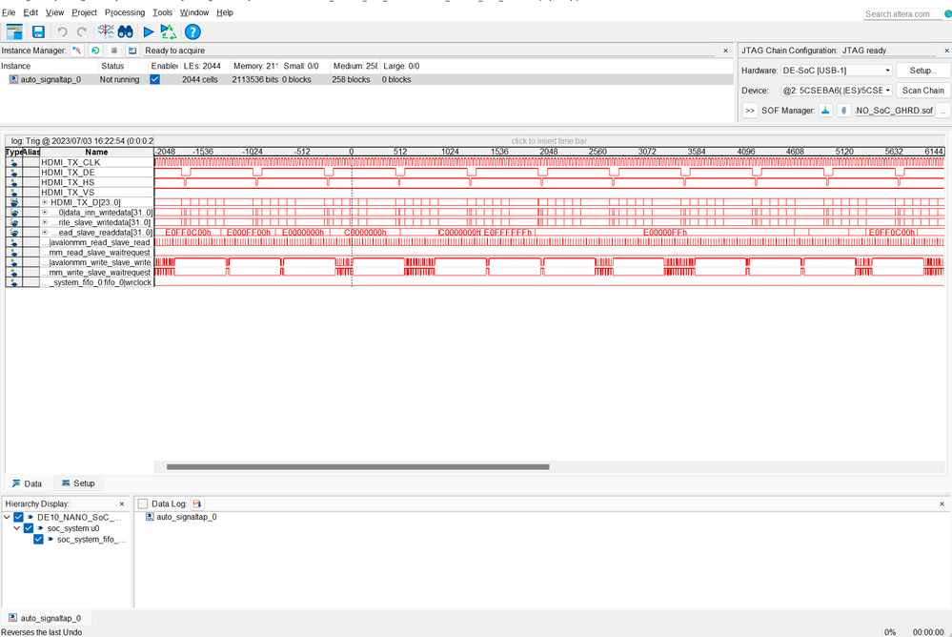Click the ... browse SOF file button
The width and height of the screenshot is (952, 637).
pyautogui.click(x=942, y=110)
